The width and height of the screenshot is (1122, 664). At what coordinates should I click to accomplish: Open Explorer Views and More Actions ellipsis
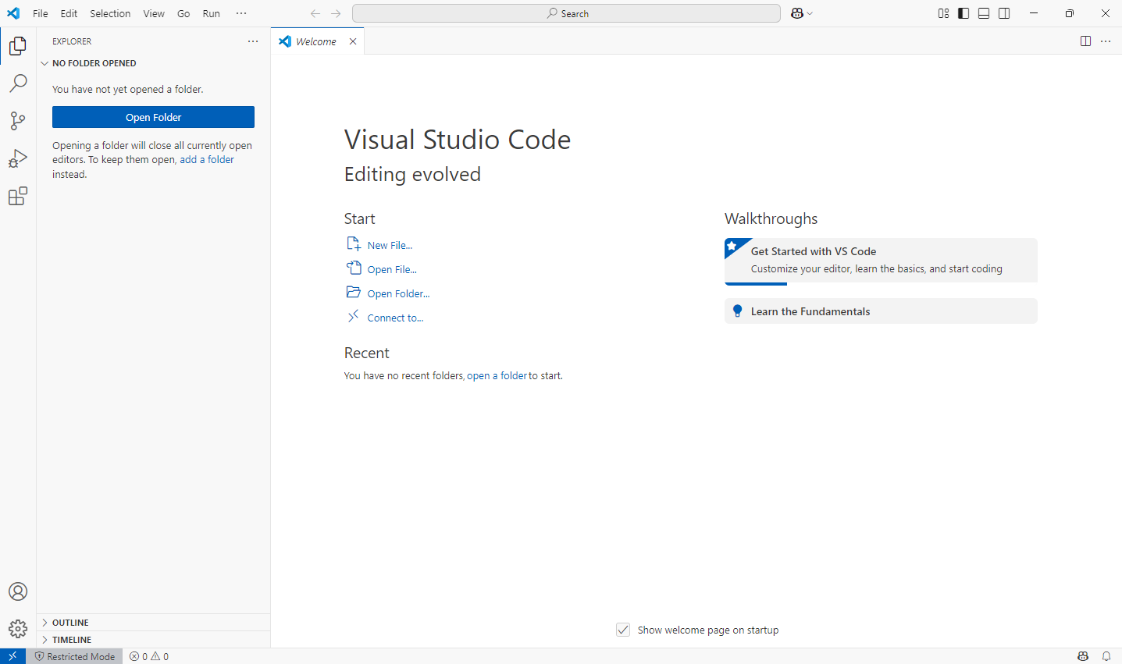pos(253,41)
